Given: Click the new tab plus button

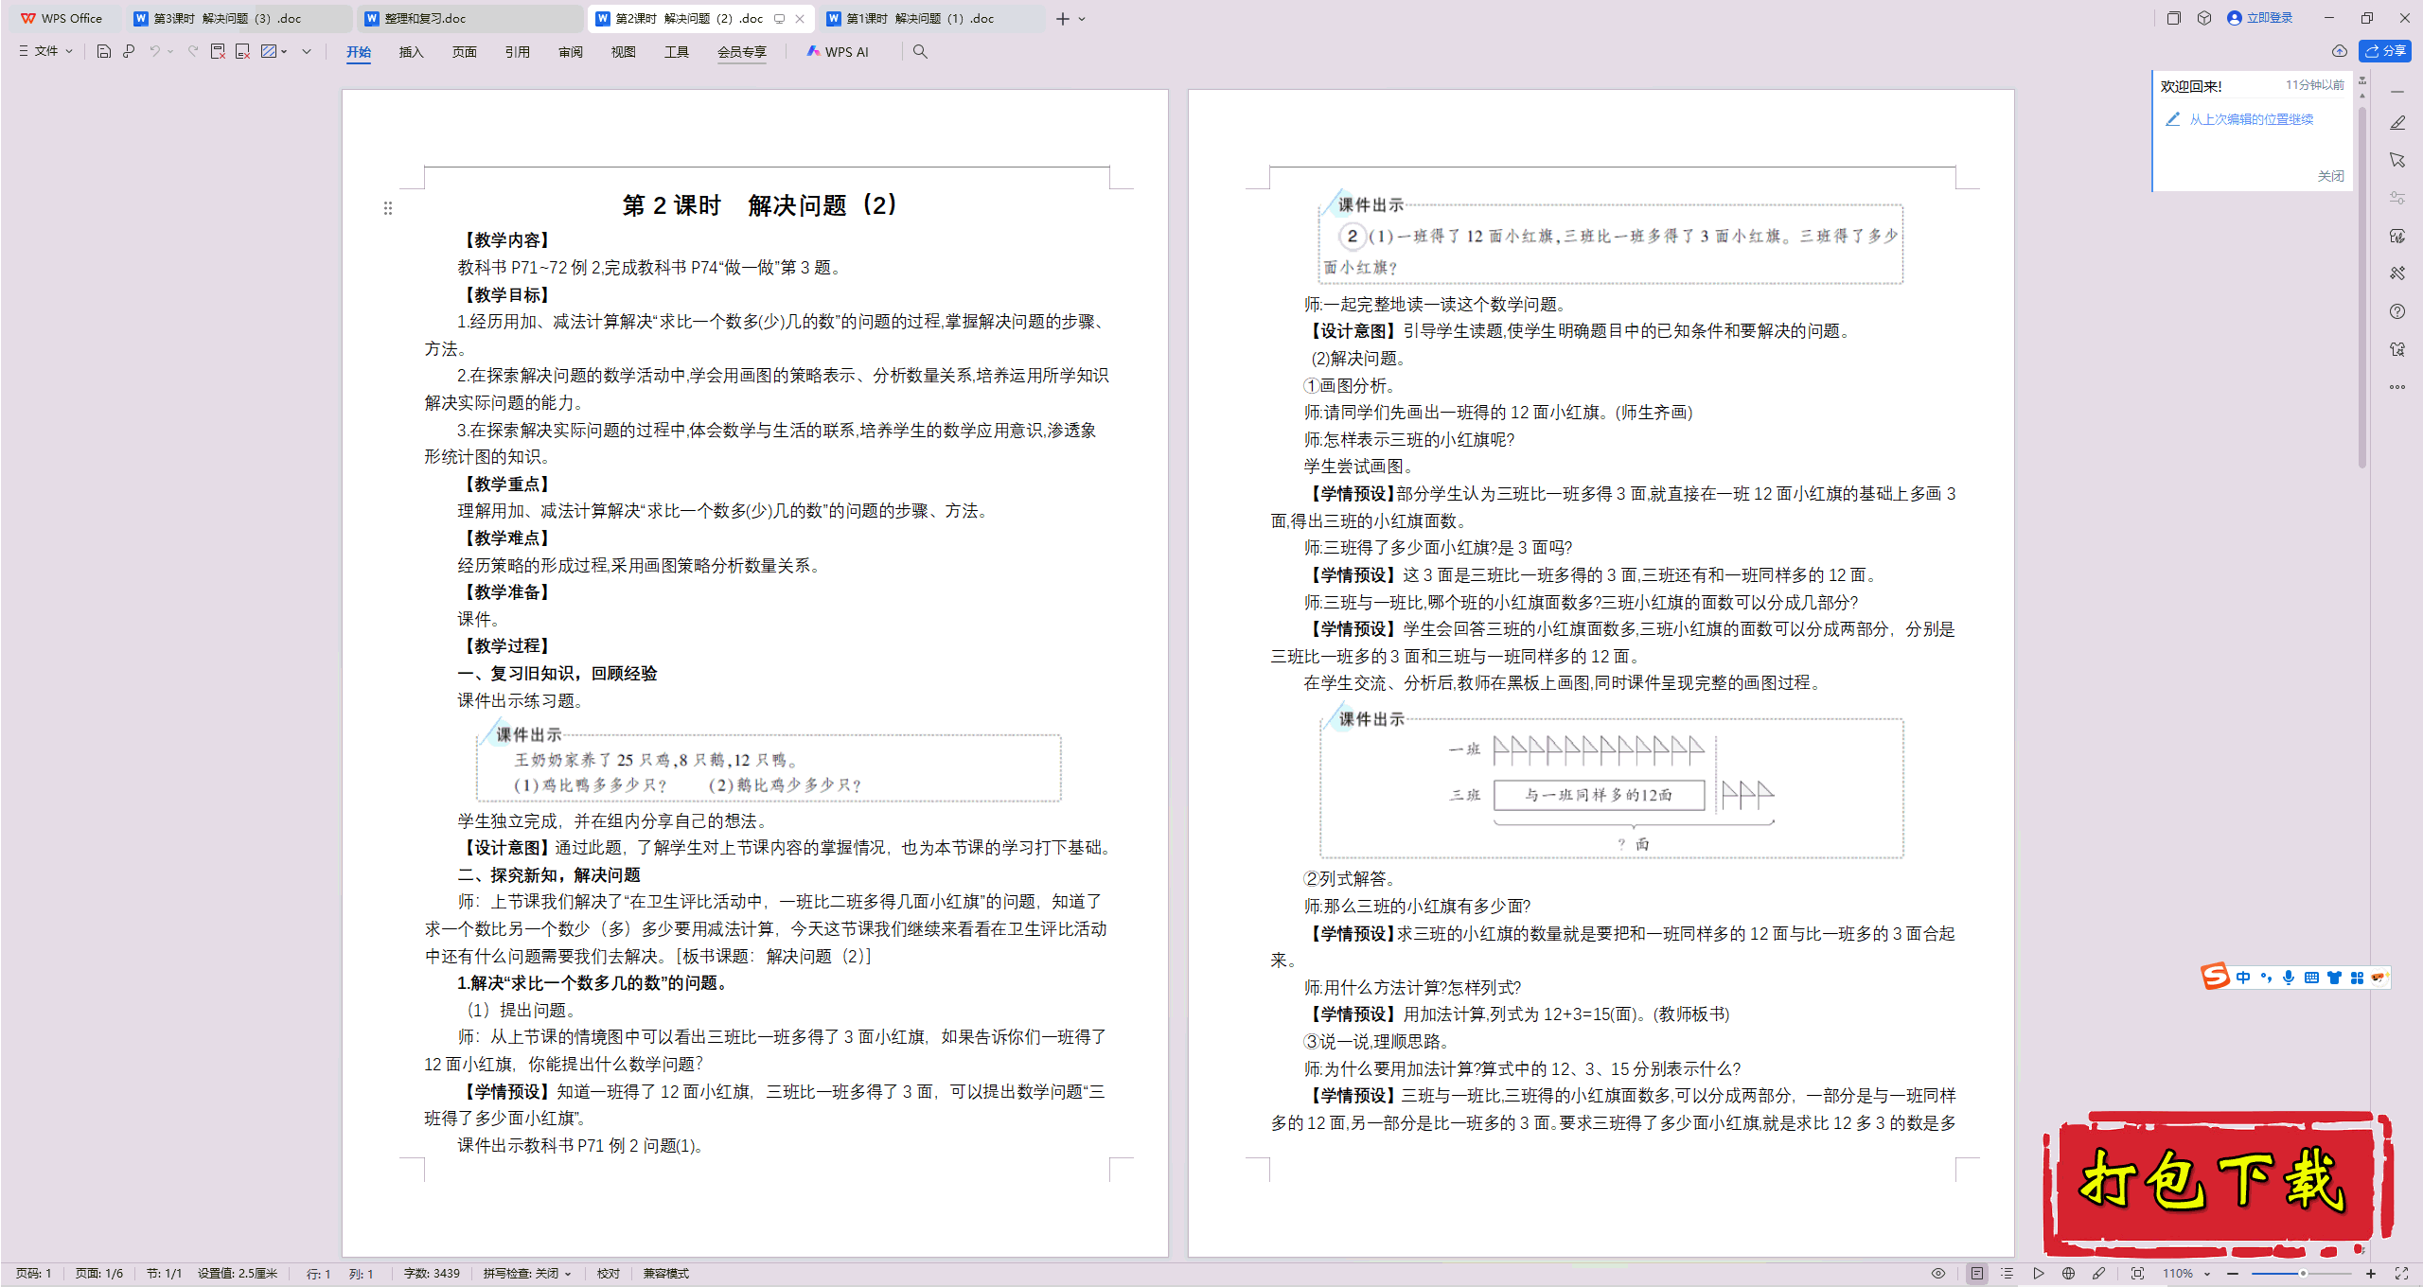Looking at the screenshot, I should point(1063,19).
